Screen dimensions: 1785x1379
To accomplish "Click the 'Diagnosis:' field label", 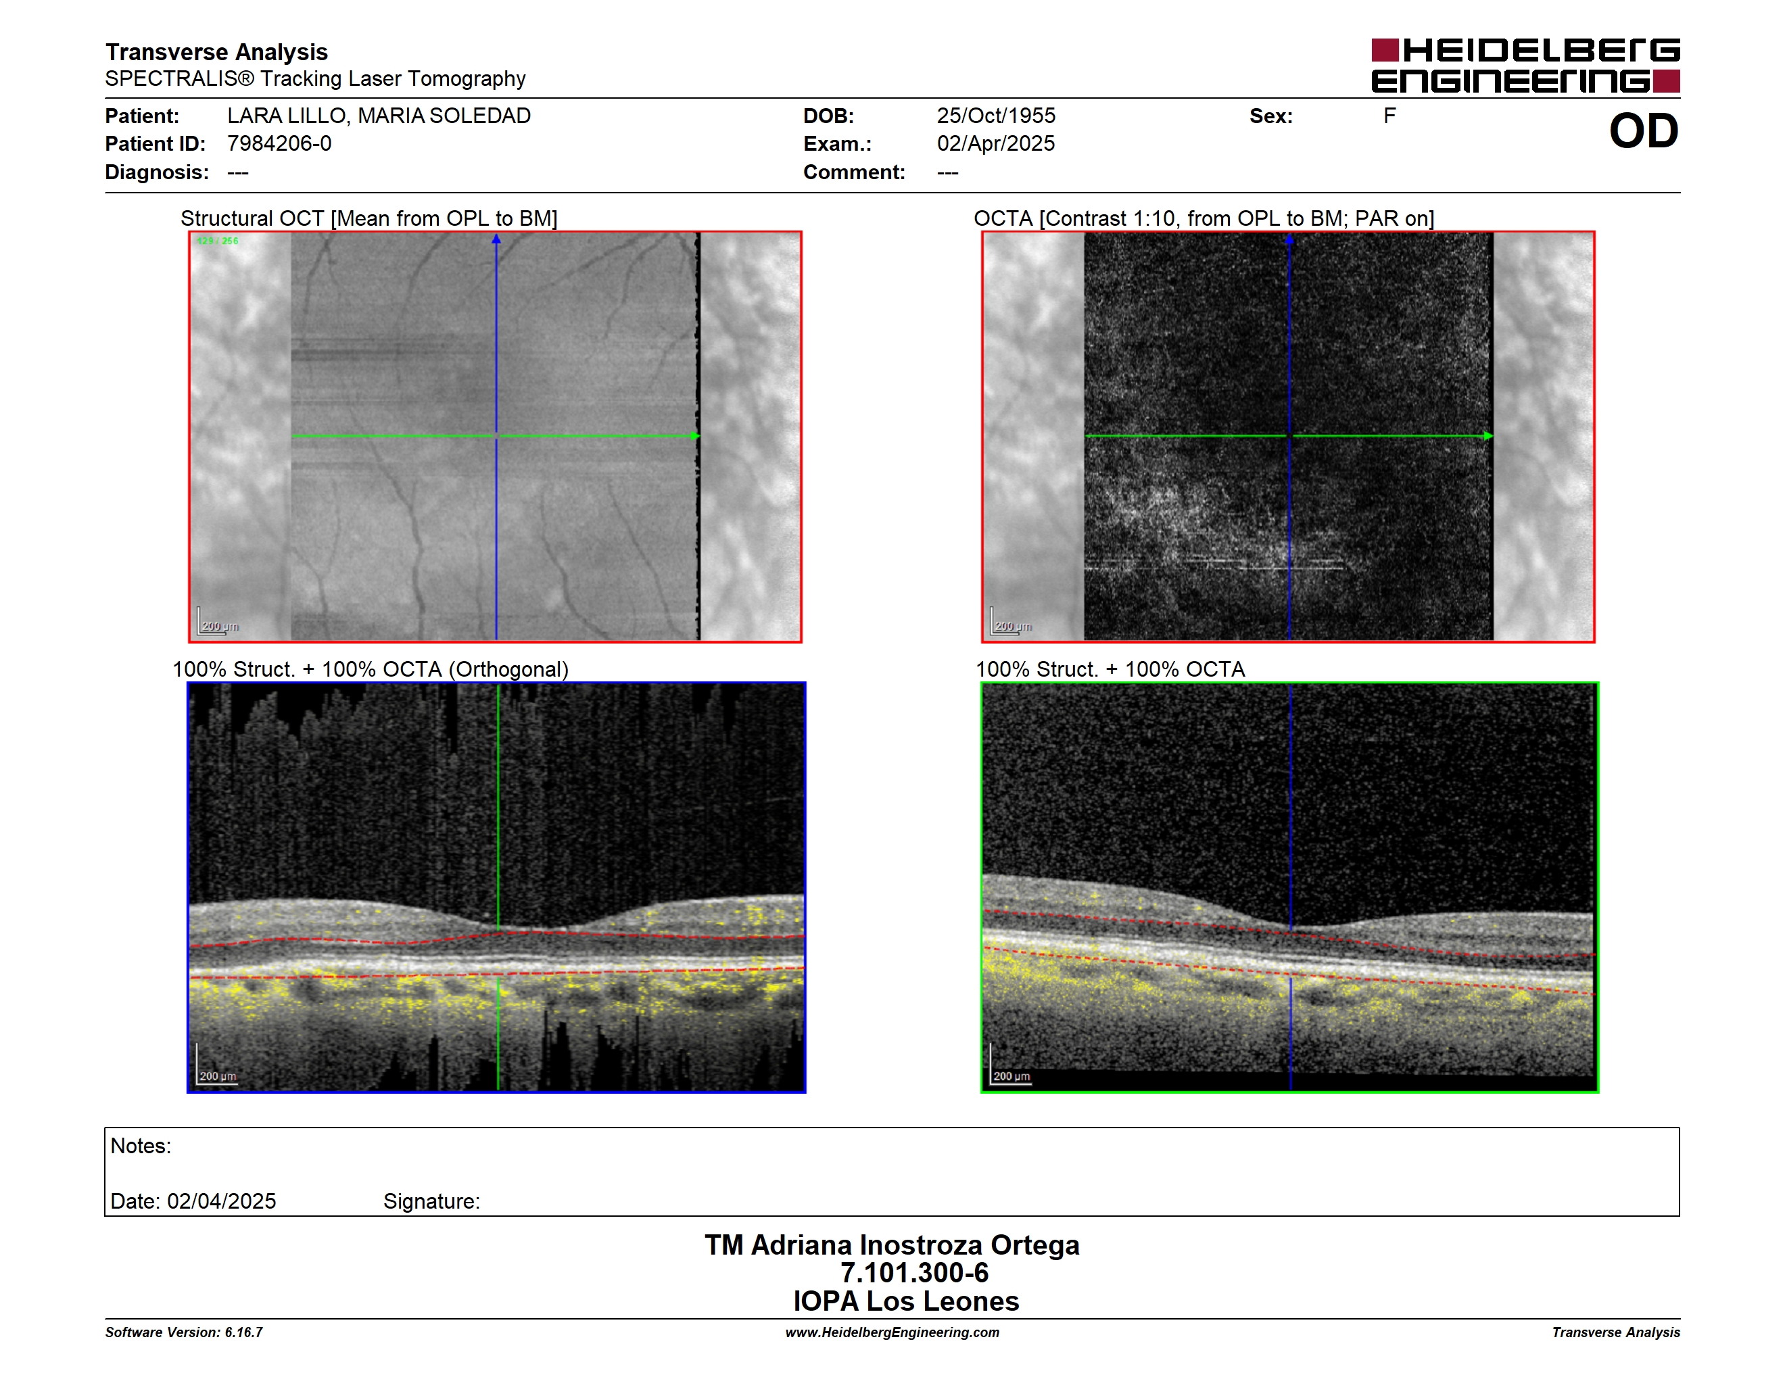I will click(x=157, y=172).
